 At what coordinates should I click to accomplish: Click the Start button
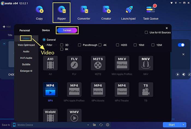(x=172, y=125)
